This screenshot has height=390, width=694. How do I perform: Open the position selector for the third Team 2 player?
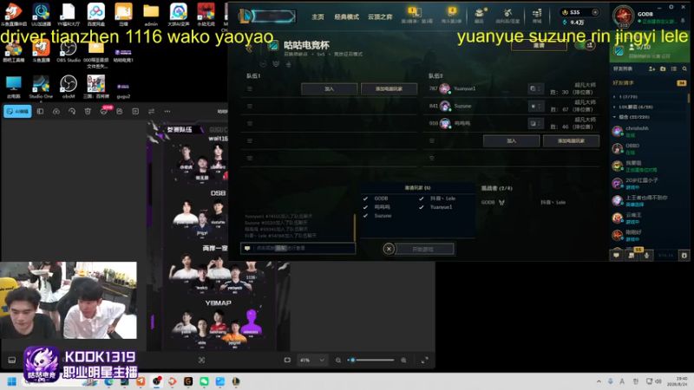click(x=535, y=123)
